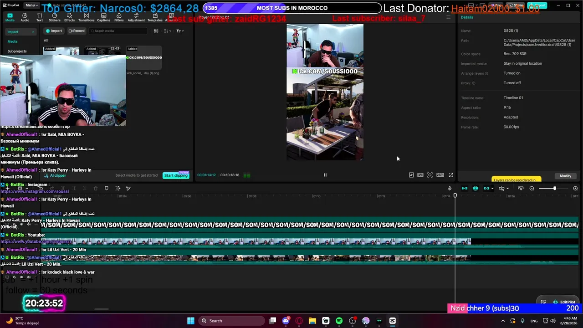The width and height of the screenshot is (583, 328).
Task: Open the CapCut Menu dropdown
Action: pyautogui.click(x=31, y=5)
